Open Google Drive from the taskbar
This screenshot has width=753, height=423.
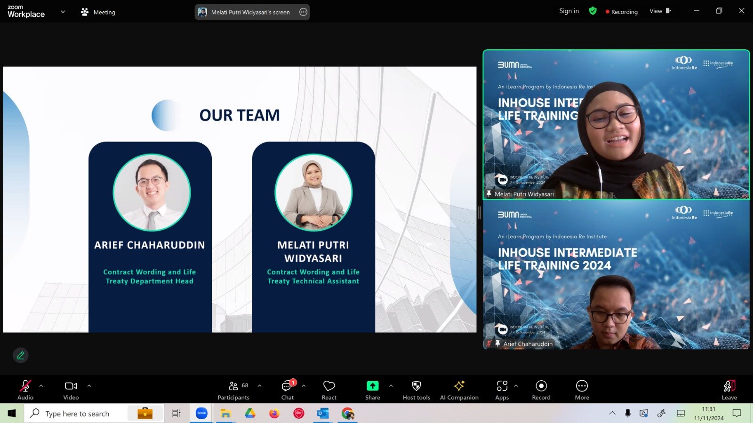[x=250, y=413]
